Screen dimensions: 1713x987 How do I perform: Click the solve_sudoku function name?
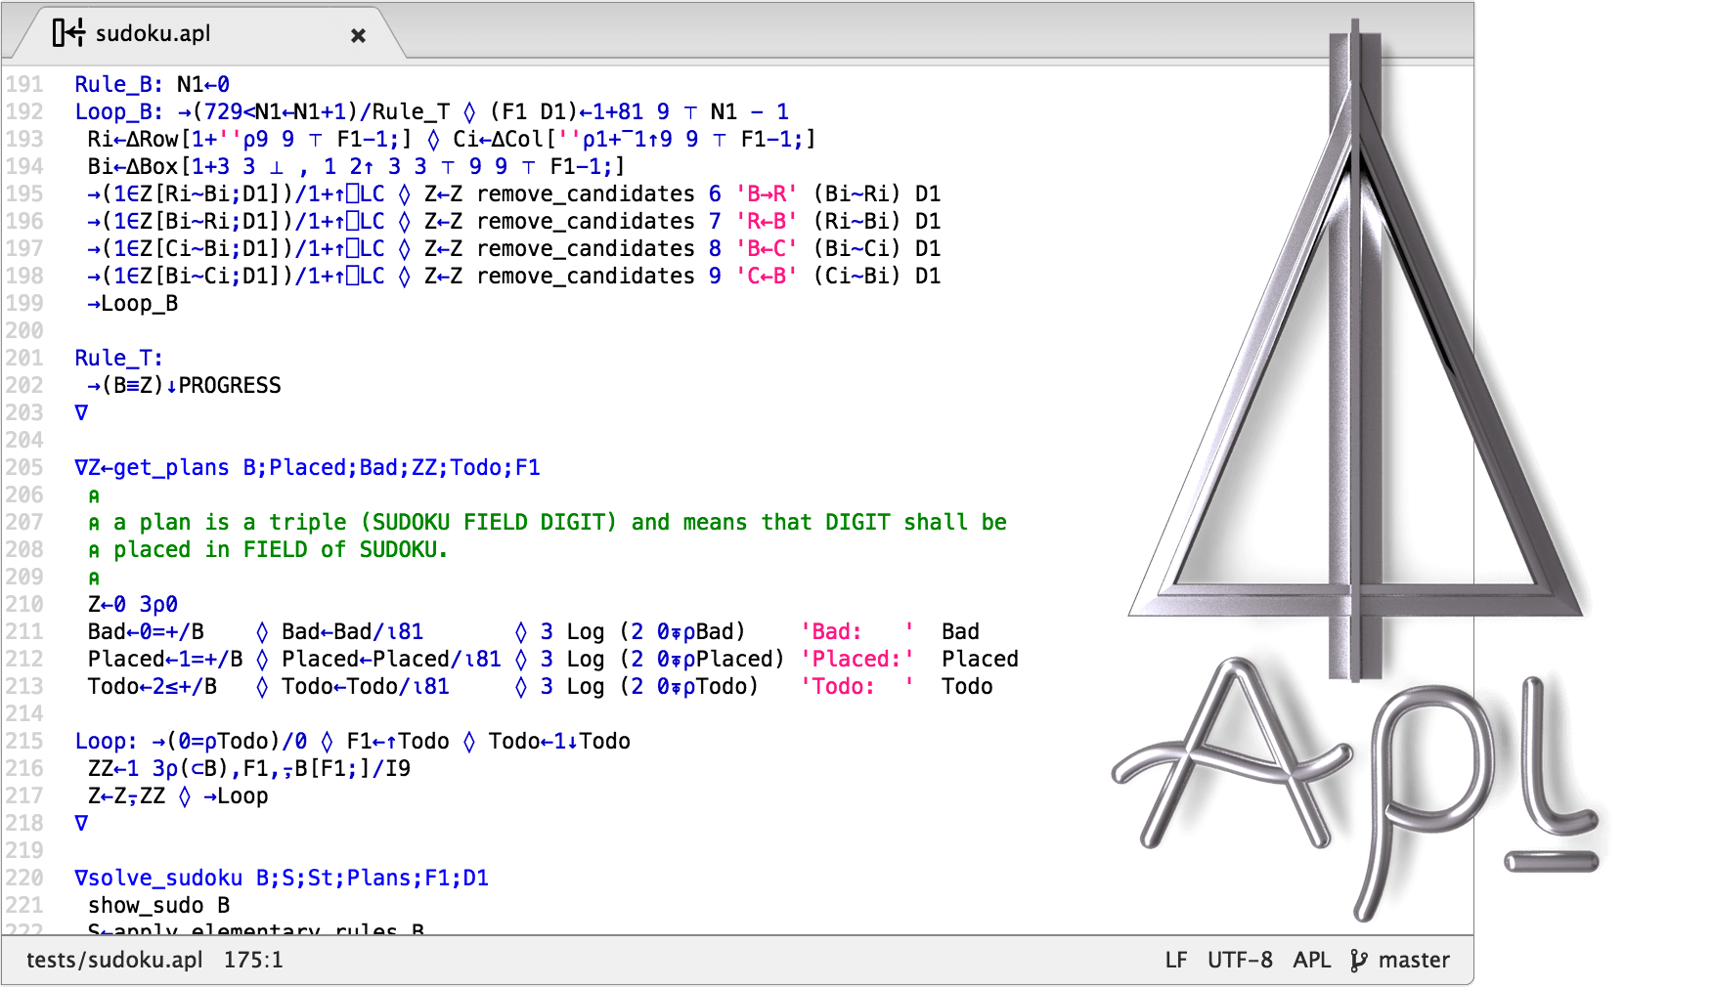165,878
